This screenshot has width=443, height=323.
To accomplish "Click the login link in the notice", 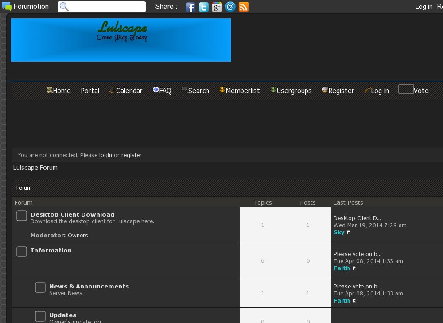I will [105, 155].
